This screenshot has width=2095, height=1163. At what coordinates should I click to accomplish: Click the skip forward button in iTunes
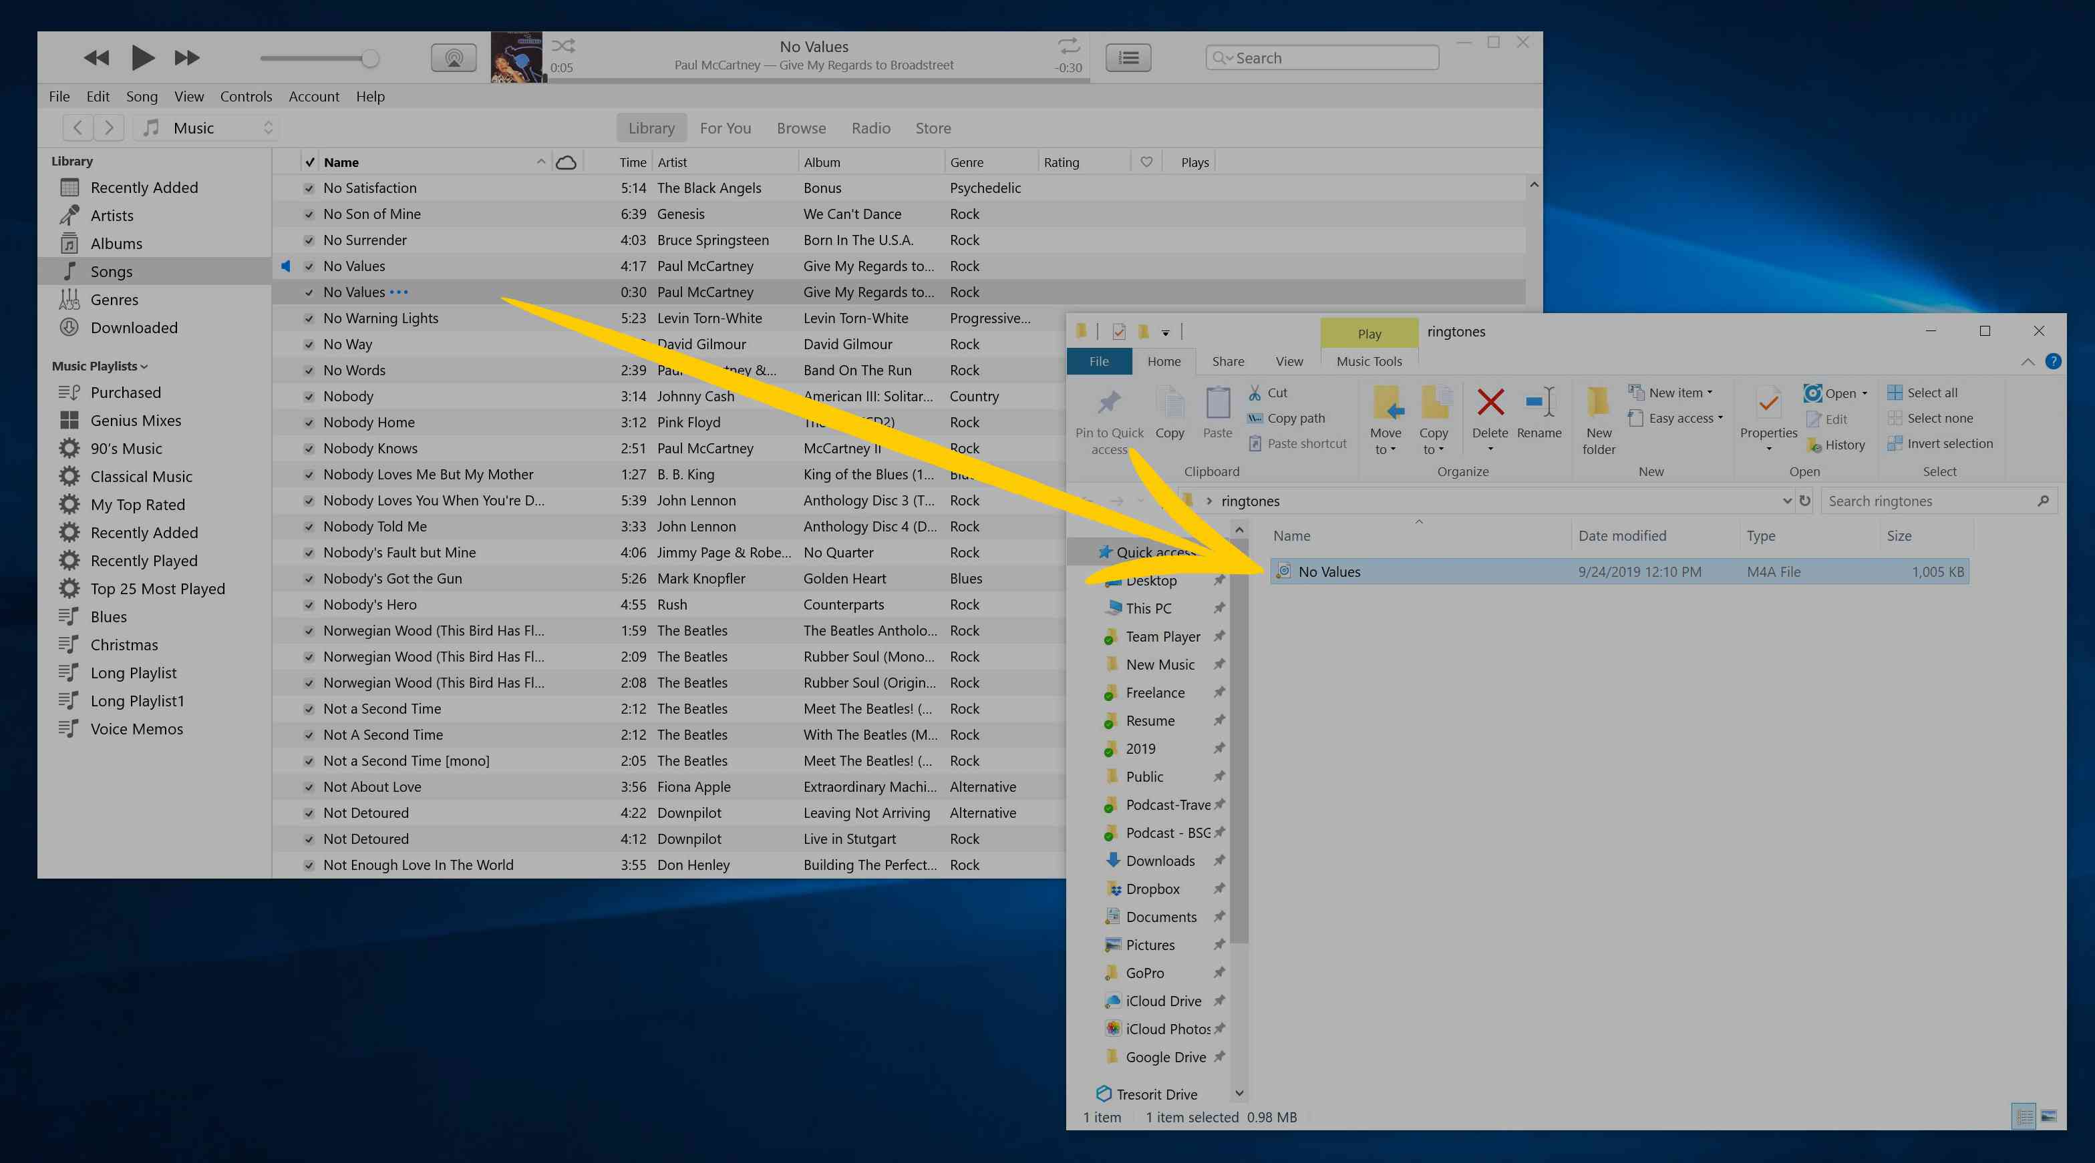coord(186,57)
